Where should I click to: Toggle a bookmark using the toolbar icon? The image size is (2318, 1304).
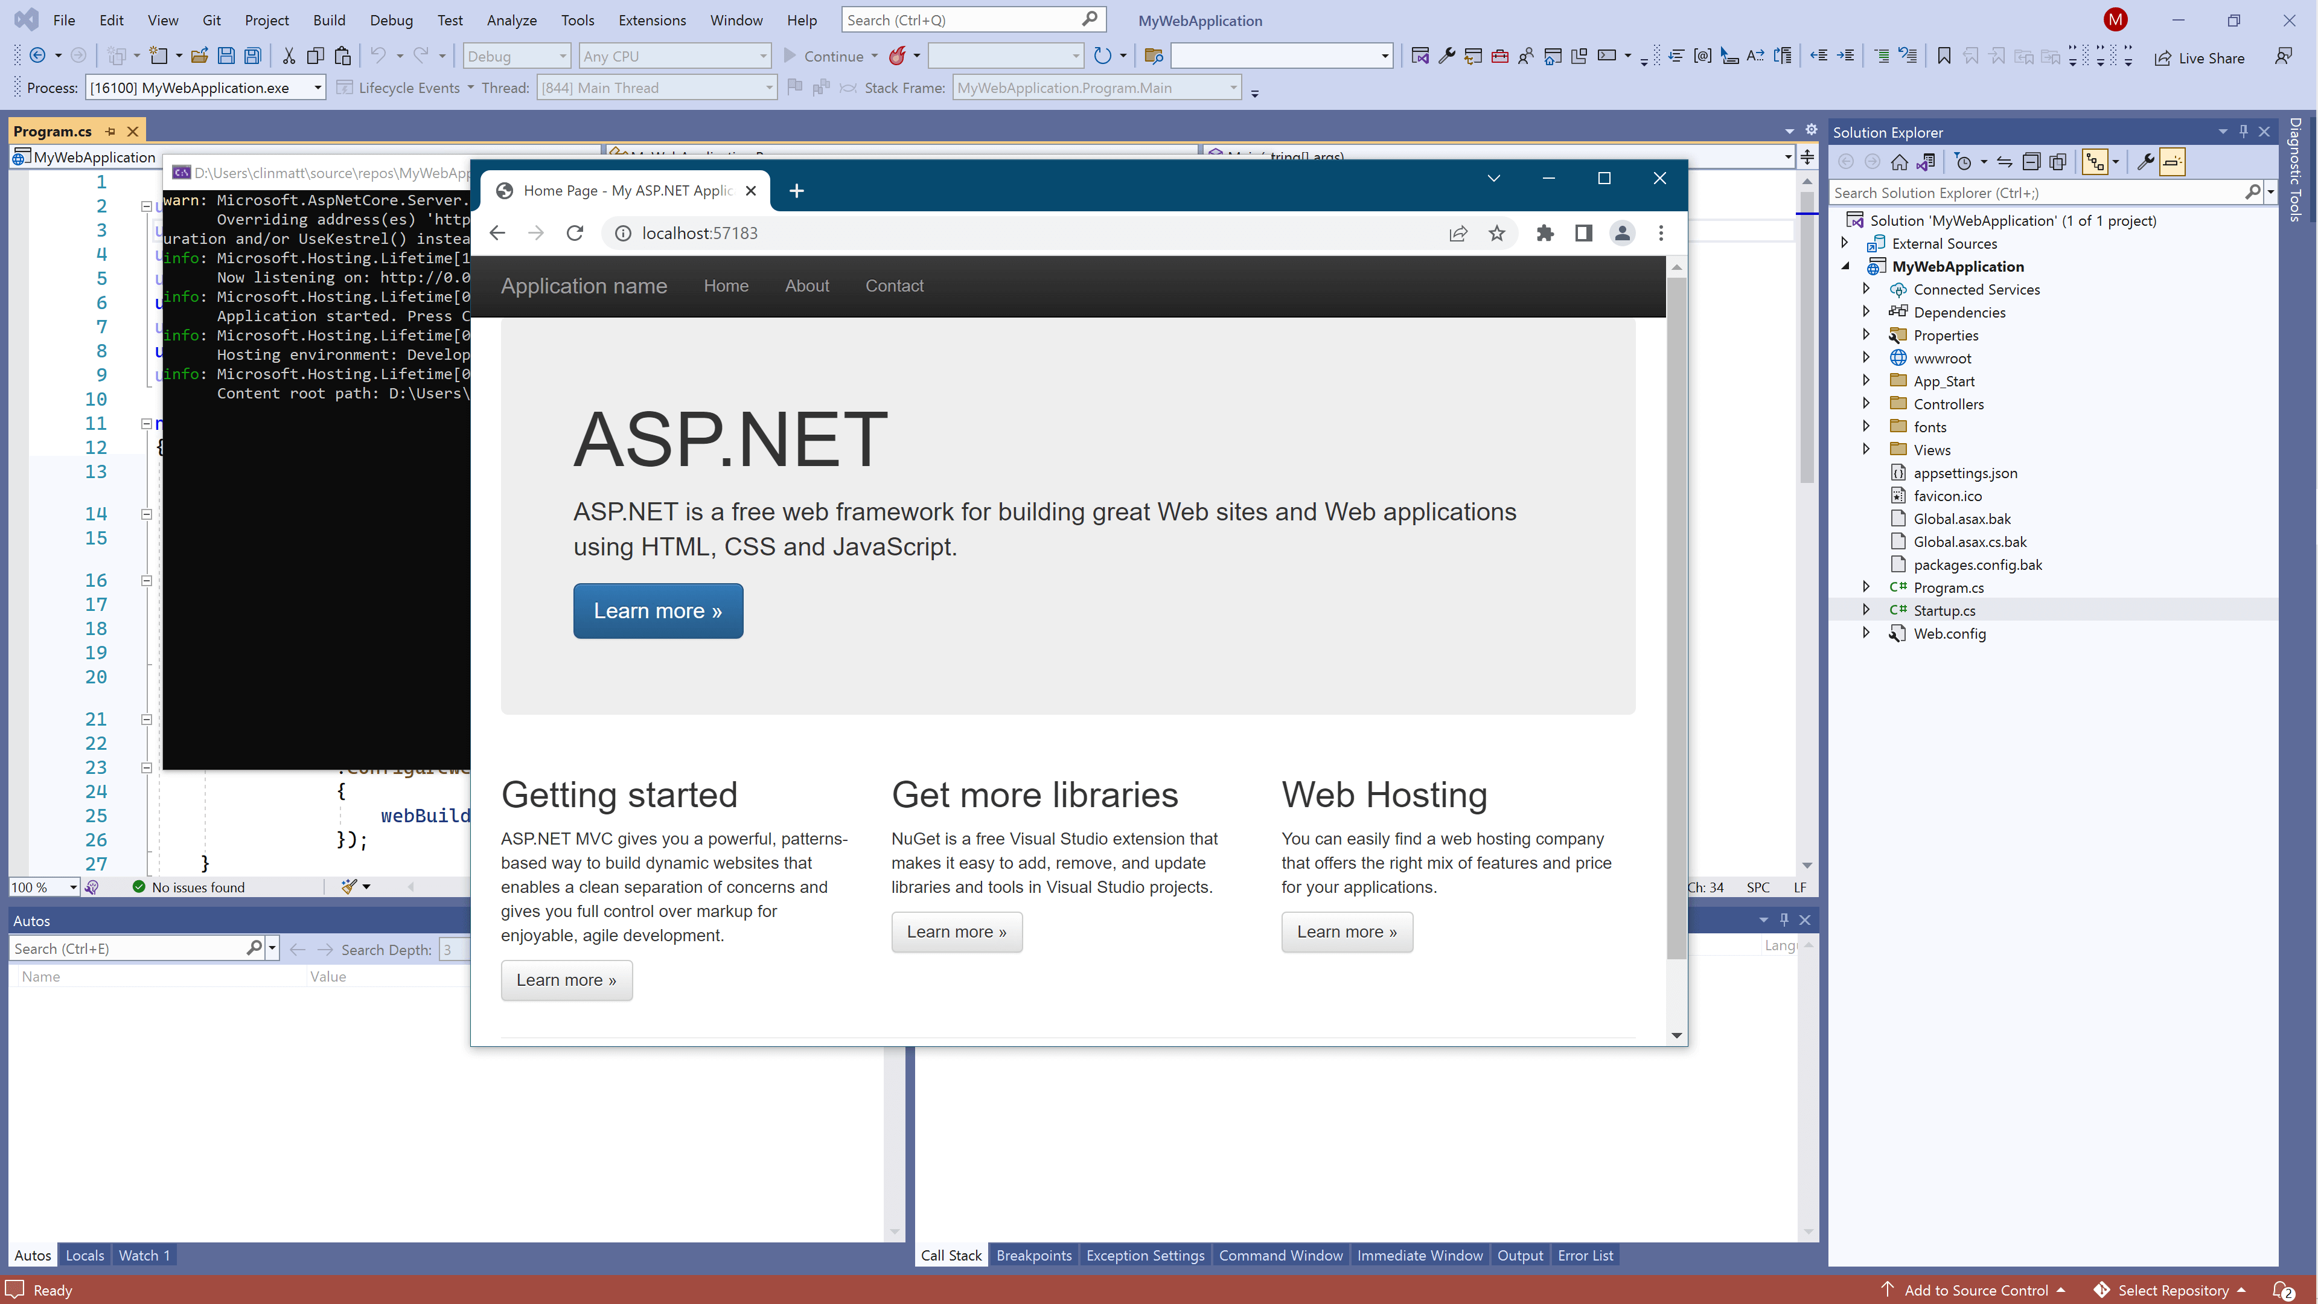pos(1944,56)
